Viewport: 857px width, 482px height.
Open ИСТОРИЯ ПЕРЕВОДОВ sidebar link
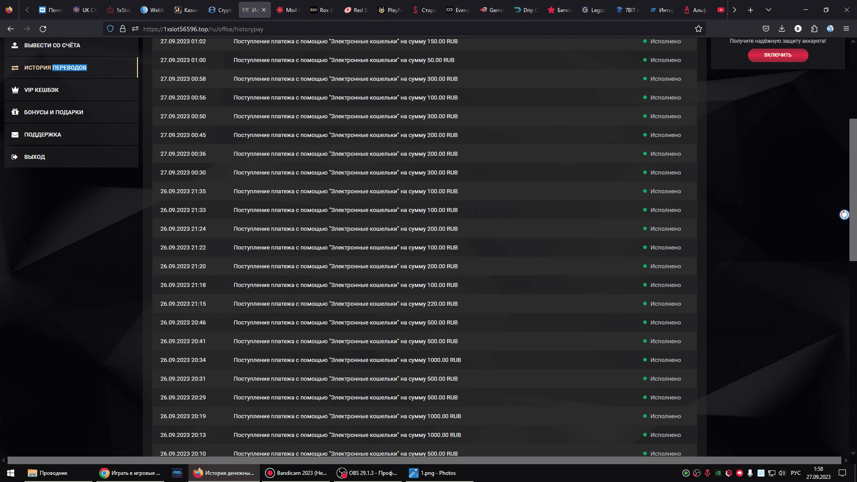55,67
